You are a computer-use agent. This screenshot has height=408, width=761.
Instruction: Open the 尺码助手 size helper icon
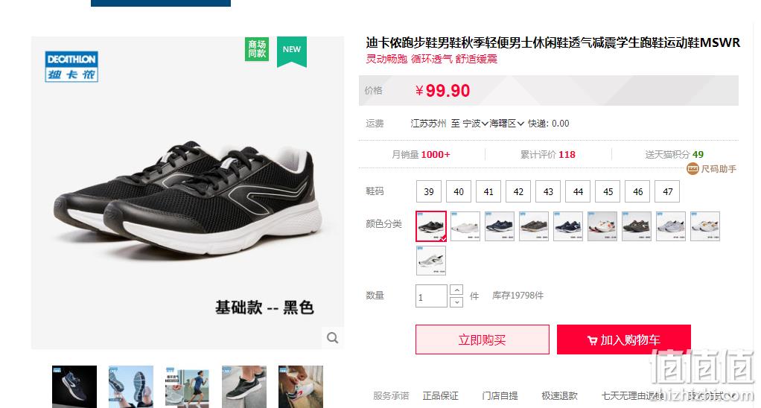(692, 169)
